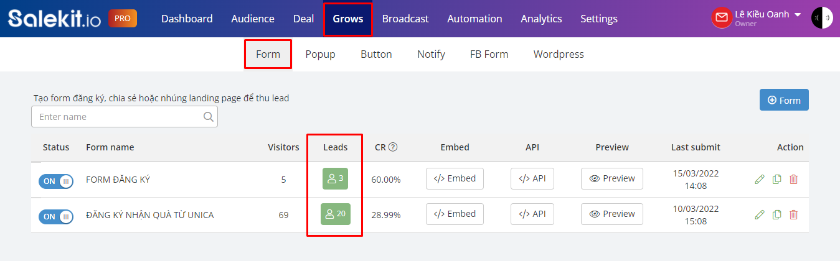Screen dimensions: 840x261
Task: Delete FORM ĐĂNG KÝ with trash icon
Action: pos(793,180)
